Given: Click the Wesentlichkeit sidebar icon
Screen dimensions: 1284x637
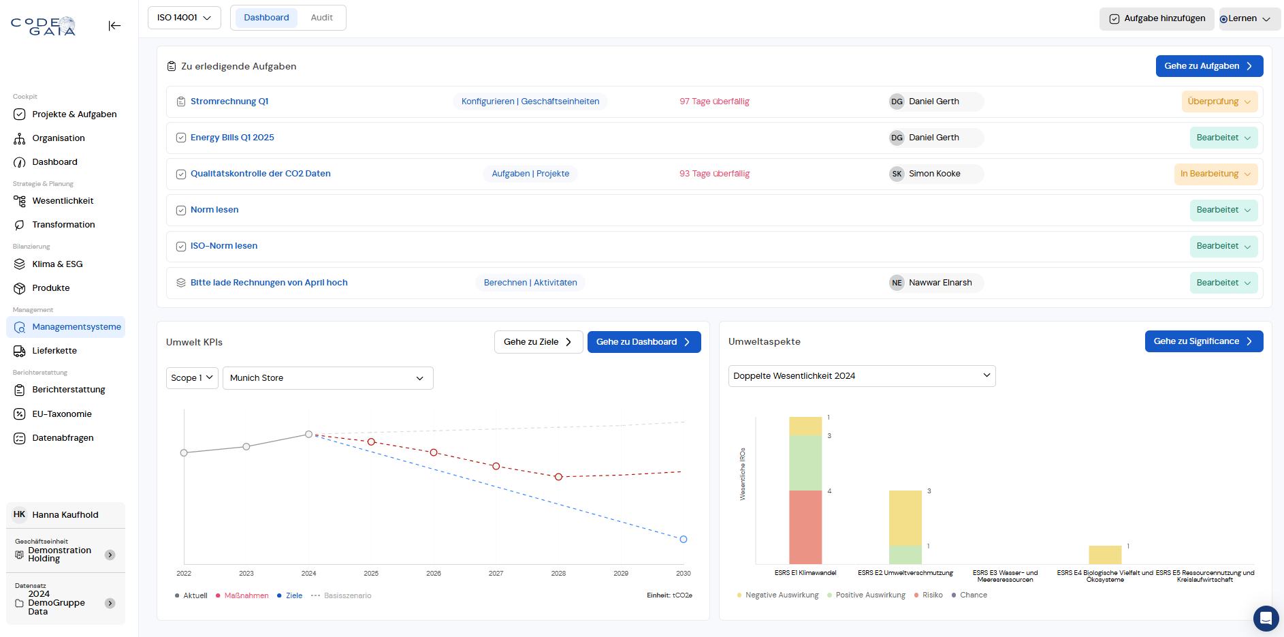Looking at the screenshot, I should [x=20, y=201].
